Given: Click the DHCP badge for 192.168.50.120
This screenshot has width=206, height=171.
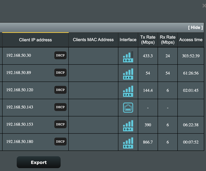Looking at the screenshot, I should pos(61,90).
